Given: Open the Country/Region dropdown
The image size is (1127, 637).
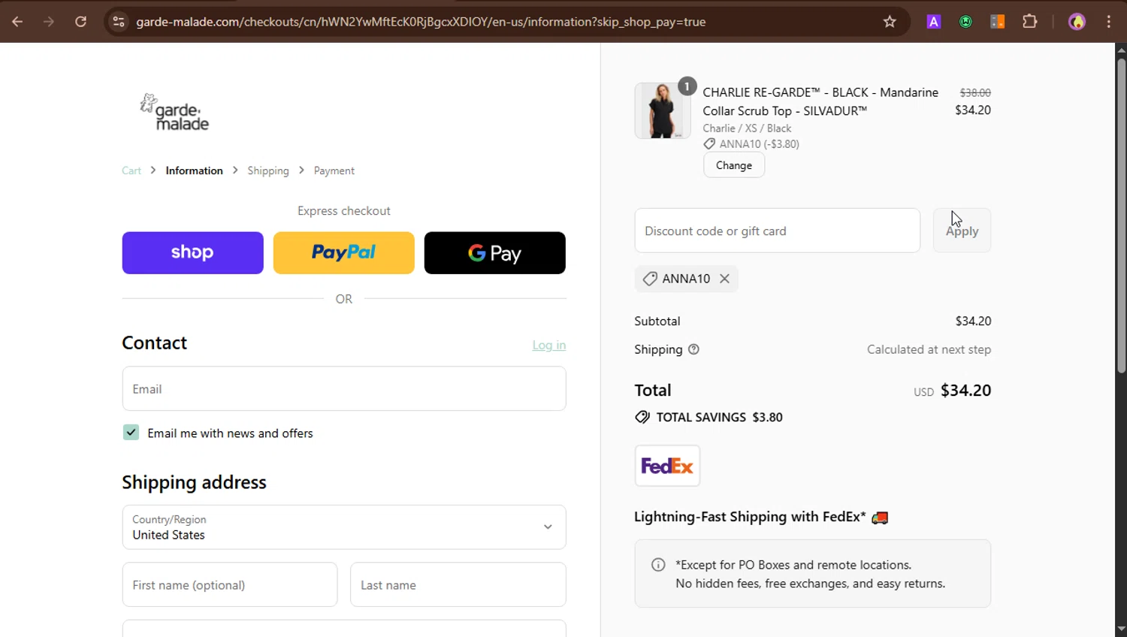Looking at the screenshot, I should [x=344, y=527].
